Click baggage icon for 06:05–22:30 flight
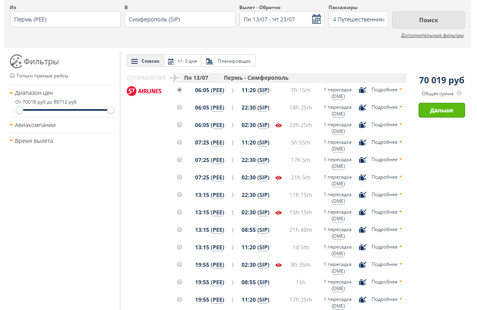Image resolution: width=477 pixels, height=310 pixels. click(x=363, y=108)
